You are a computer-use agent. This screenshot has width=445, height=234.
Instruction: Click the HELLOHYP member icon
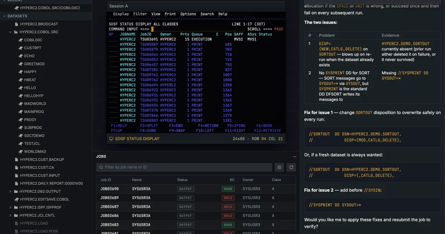(x=21, y=96)
